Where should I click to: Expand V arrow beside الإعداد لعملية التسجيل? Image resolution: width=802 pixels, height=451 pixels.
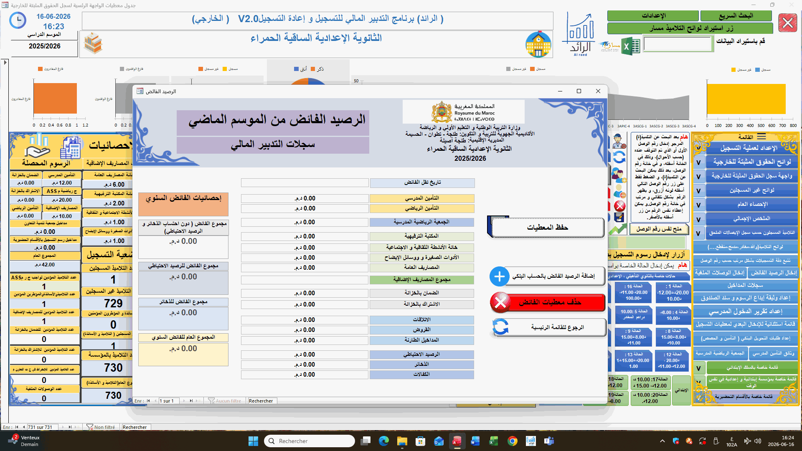click(x=698, y=148)
